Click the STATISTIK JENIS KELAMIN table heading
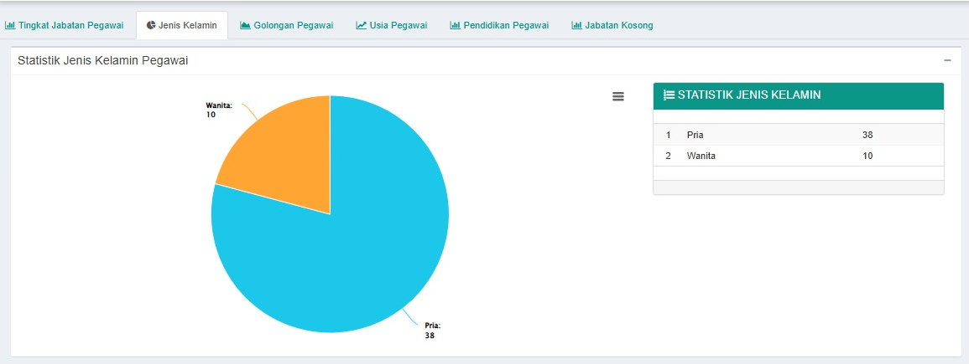 click(x=748, y=95)
